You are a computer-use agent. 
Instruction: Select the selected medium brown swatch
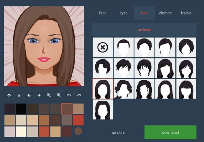[67, 109]
